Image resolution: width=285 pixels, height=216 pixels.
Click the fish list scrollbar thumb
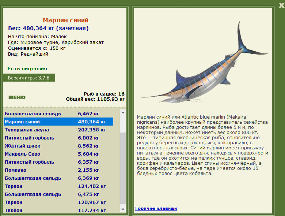pyautogui.click(x=123, y=168)
